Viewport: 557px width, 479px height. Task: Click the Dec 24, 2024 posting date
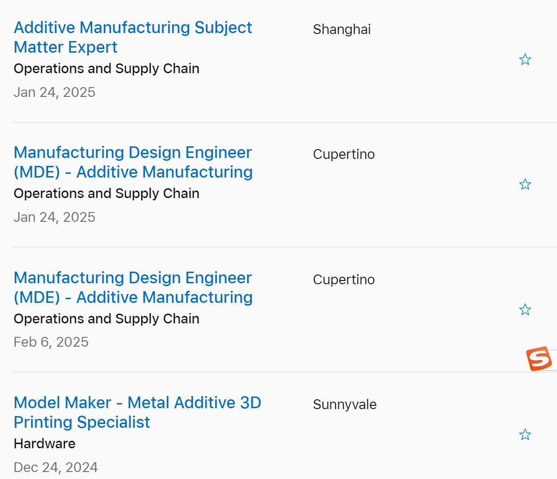click(55, 467)
